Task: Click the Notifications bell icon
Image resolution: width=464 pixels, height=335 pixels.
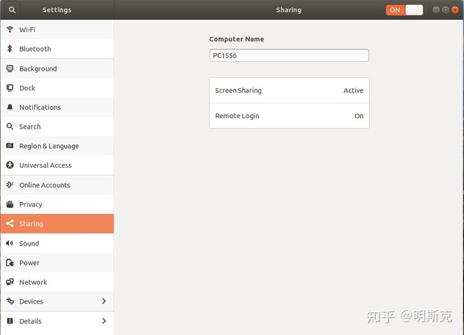Action: click(10, 107)
